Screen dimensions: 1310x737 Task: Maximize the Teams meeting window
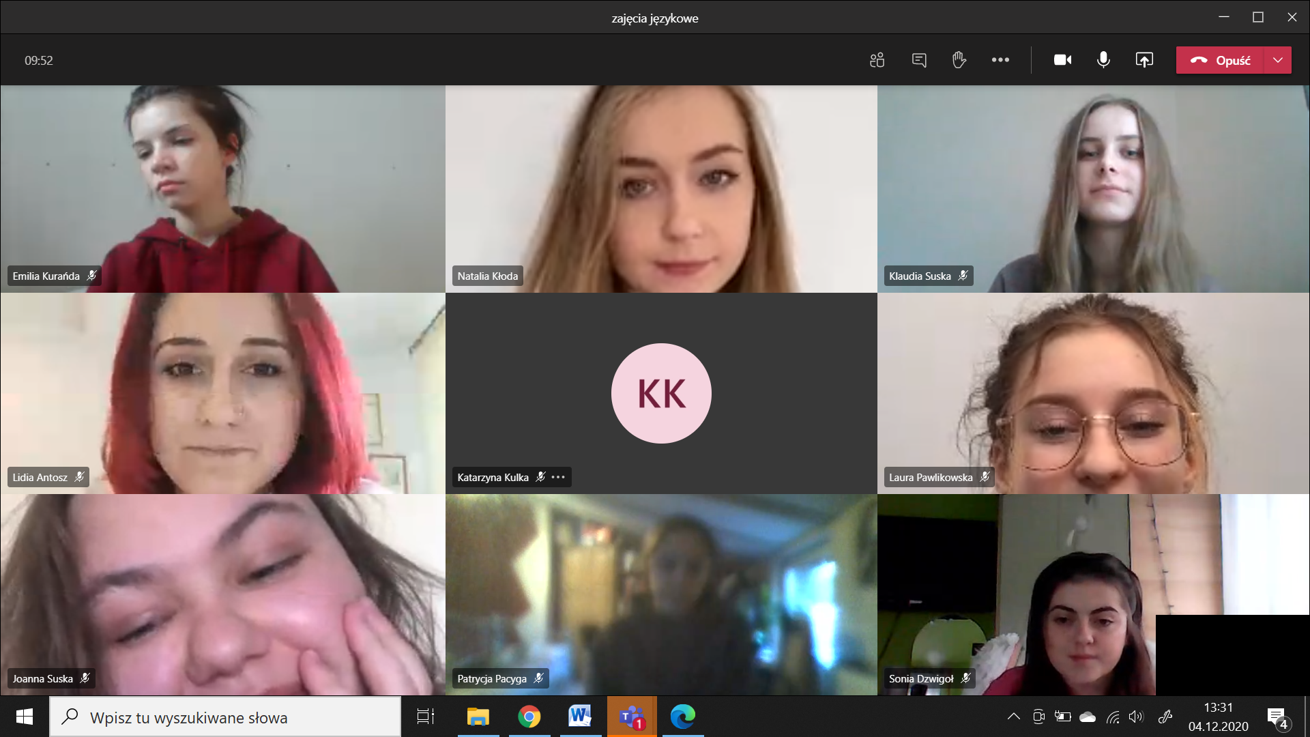click(x=1258, y=17)
